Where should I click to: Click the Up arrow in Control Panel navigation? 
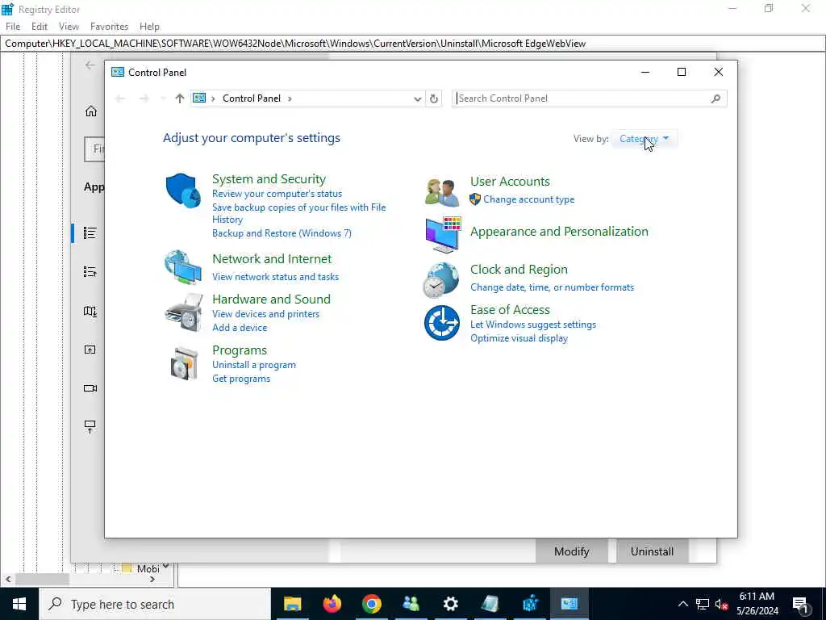180,98
